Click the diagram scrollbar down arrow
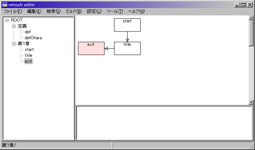This screenshot has height=150, width=255. pyautogui.click(x=251, y=102)
